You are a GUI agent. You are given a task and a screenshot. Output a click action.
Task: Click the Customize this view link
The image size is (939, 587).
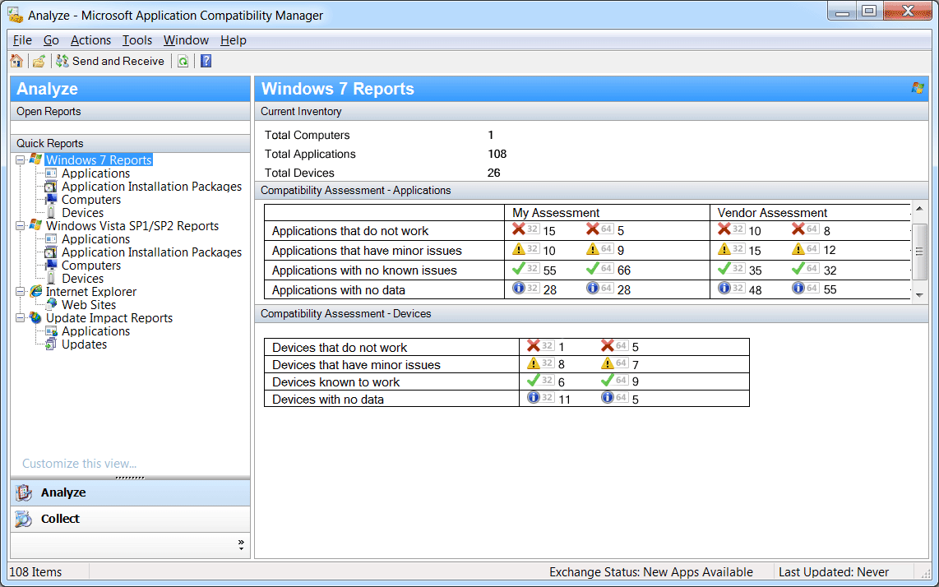tap(79, 464)
